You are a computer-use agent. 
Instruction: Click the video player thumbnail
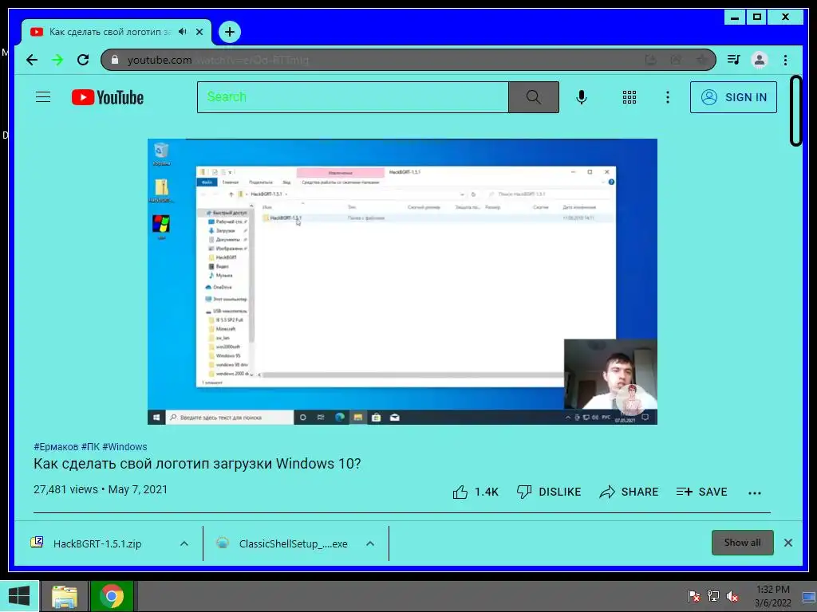pos(402,281)
